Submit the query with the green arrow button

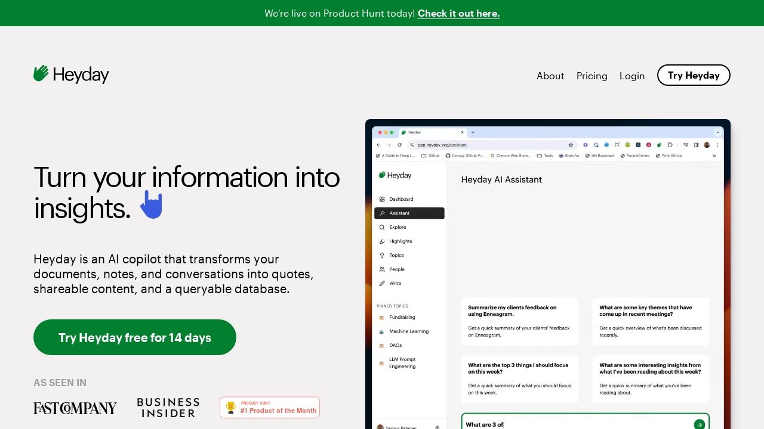pyautogui.click(x=699, y=424)
